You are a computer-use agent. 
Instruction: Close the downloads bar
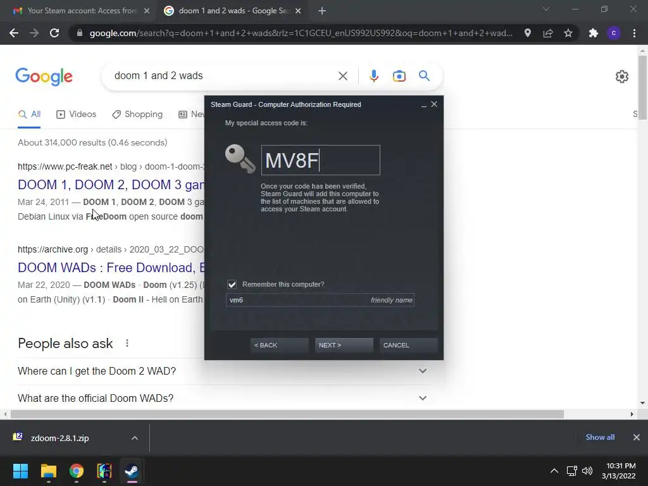click(637, 437)
